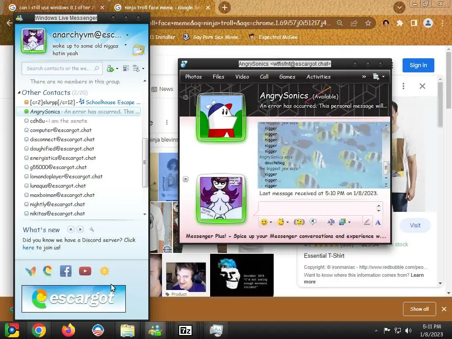Image resolution: width=452 pixels, height=339 pixels.
Task: Open the personal message dropdown arrow
Action: [x=125, y=45]
